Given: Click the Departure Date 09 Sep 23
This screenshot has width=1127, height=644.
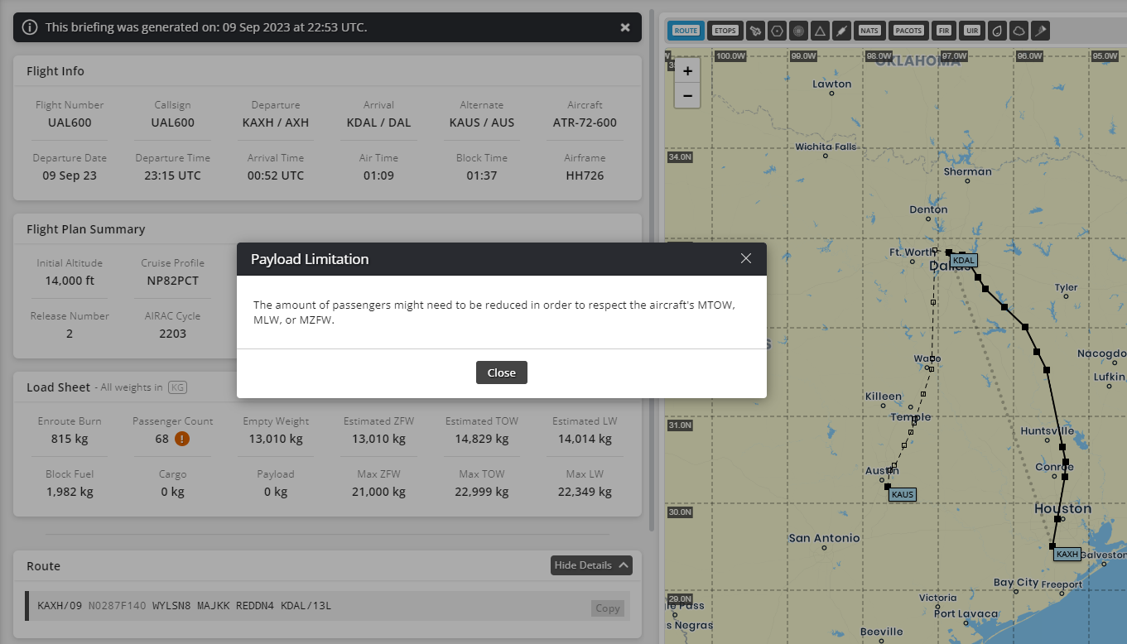Looking at the screenshot, I should point(70,175).
